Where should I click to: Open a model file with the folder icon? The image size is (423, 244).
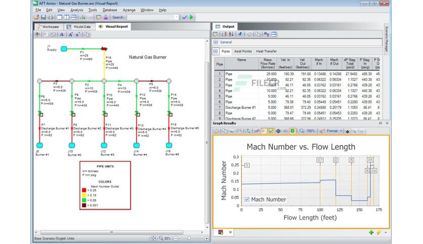(x=36, y=17)
